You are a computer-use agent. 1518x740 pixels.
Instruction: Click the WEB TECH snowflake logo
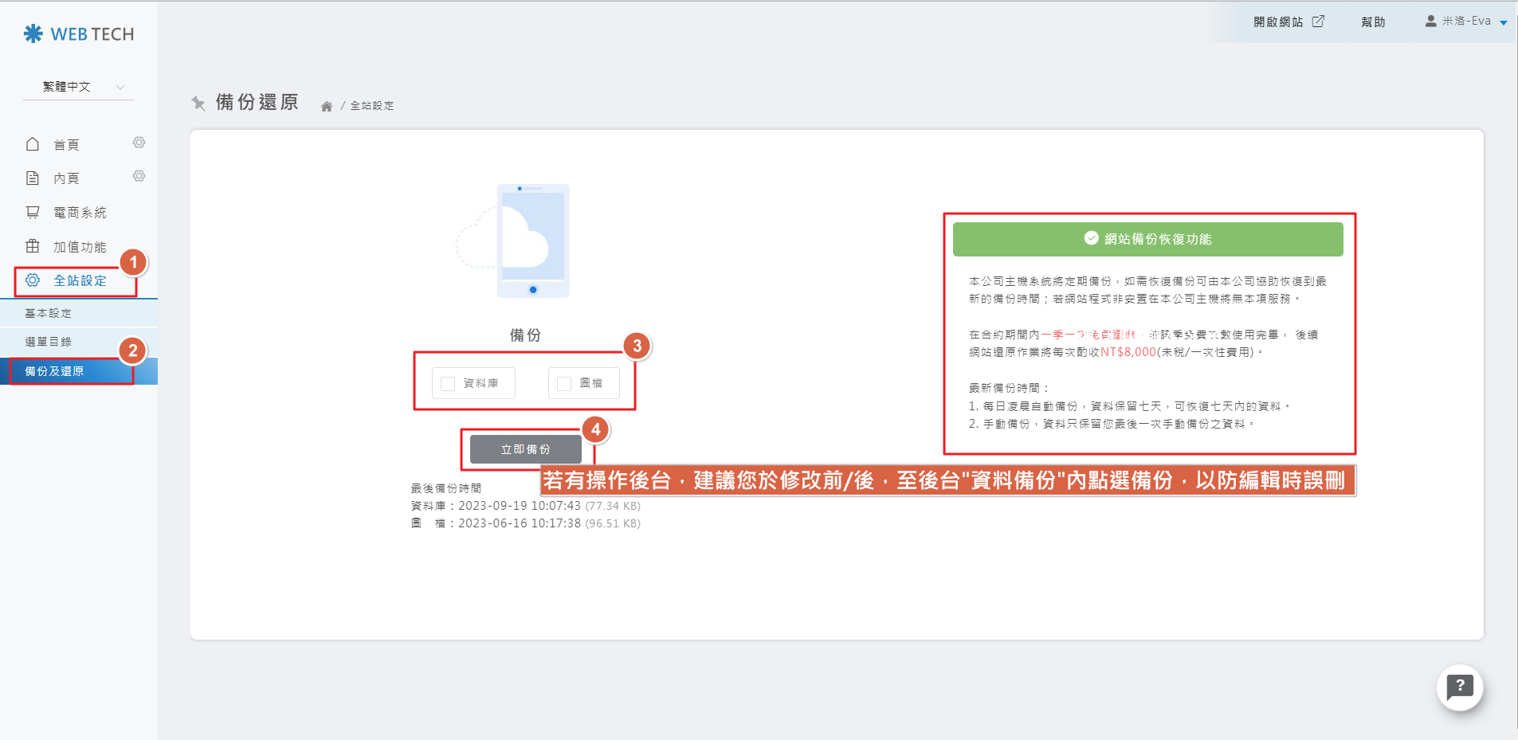pyautogui.click(x=33, y=33)
